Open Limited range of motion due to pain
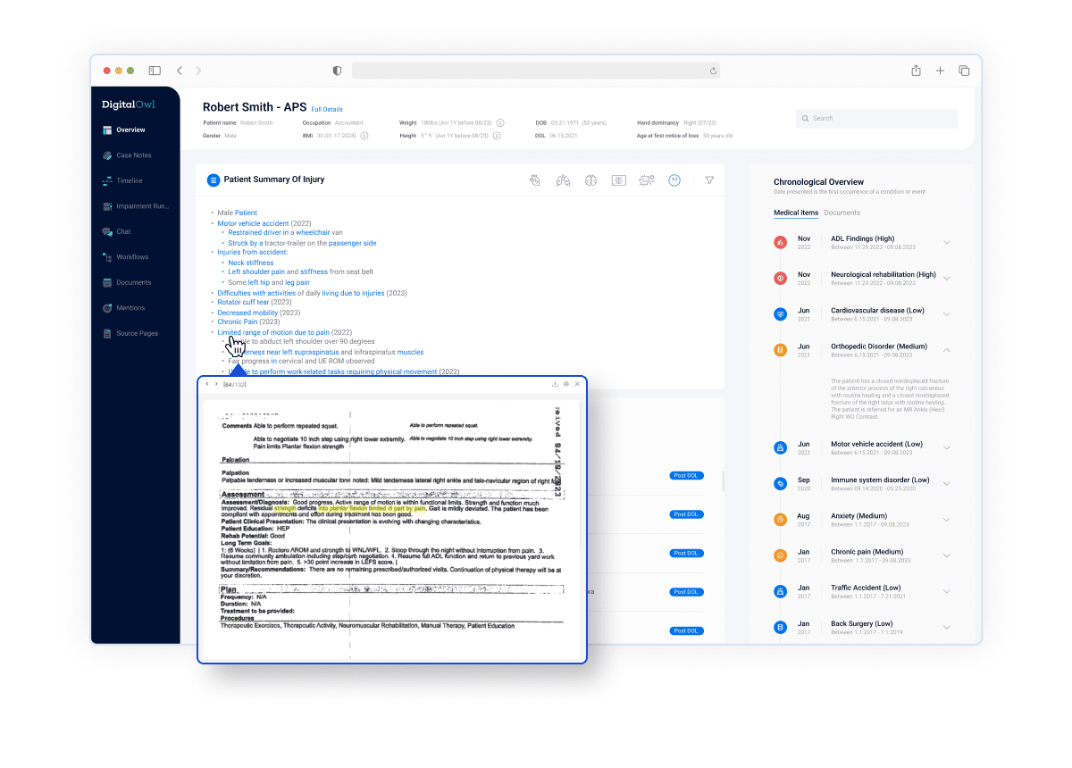Screen dimensions: 1072x768 [273, 332]
